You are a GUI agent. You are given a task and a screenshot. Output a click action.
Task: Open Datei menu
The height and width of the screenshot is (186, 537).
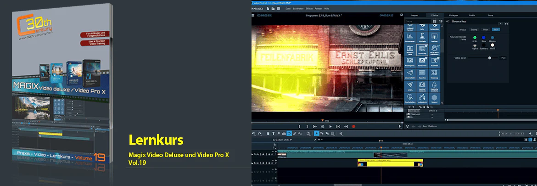(288, 9)
